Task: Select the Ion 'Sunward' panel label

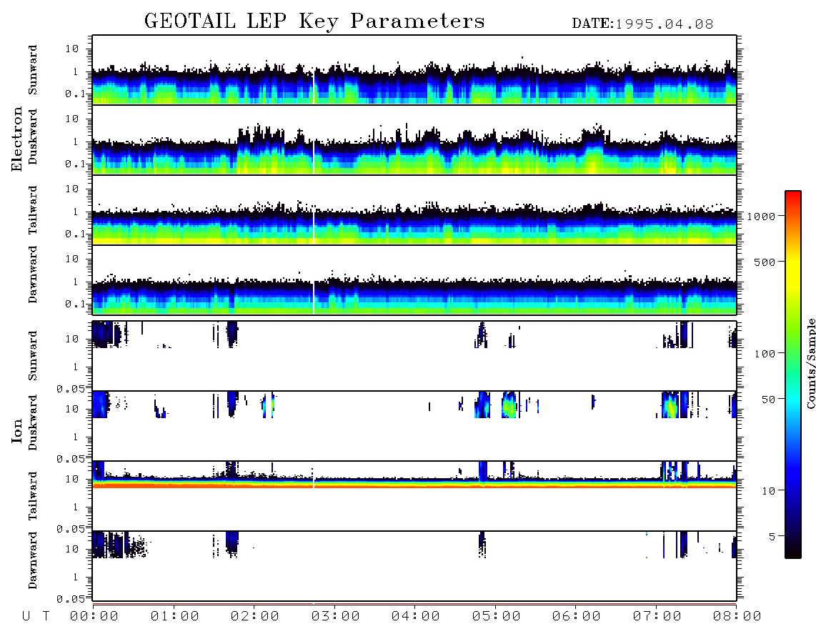Action: click(33, 356)
